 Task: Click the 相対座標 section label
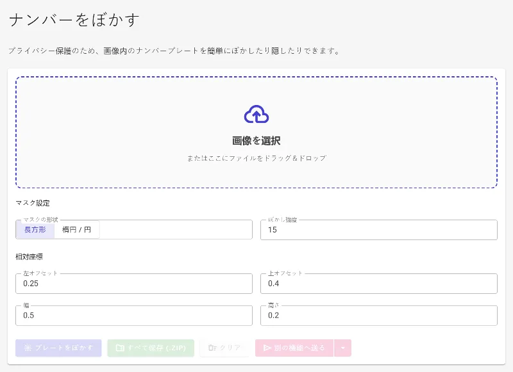tap(29, 257)
